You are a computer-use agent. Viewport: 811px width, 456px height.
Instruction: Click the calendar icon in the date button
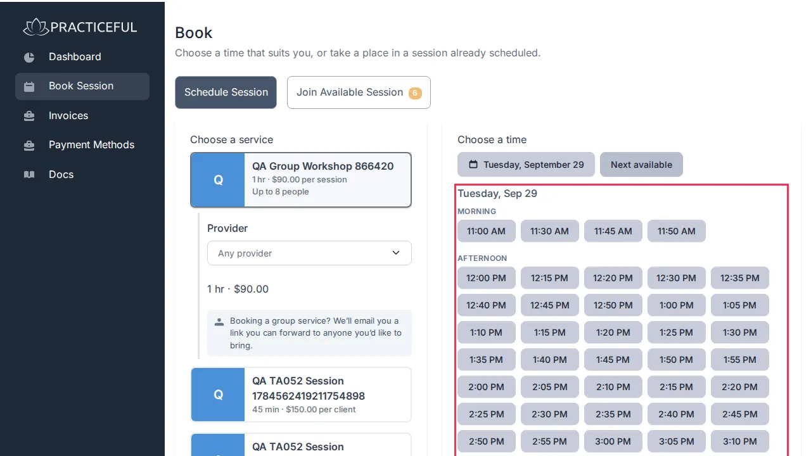click(473, 165)
